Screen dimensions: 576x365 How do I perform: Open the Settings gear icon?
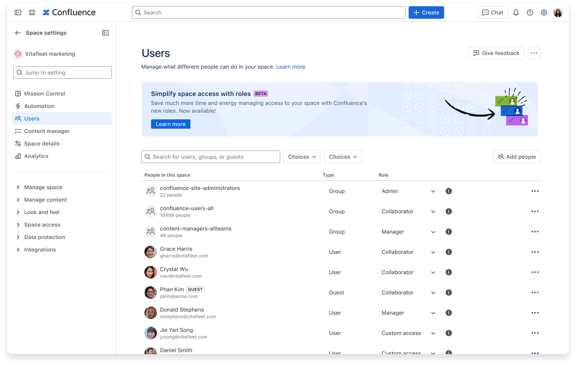pos(544,12)
